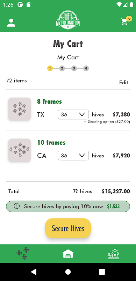136x281 pixels.
Task: Open the bees tab in bottom bar
Action: [x=23, y=253]
